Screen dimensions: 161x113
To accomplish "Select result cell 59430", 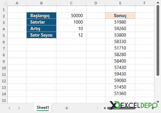I will coord(120,74).
